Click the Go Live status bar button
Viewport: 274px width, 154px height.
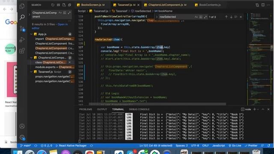click(235, 145)
